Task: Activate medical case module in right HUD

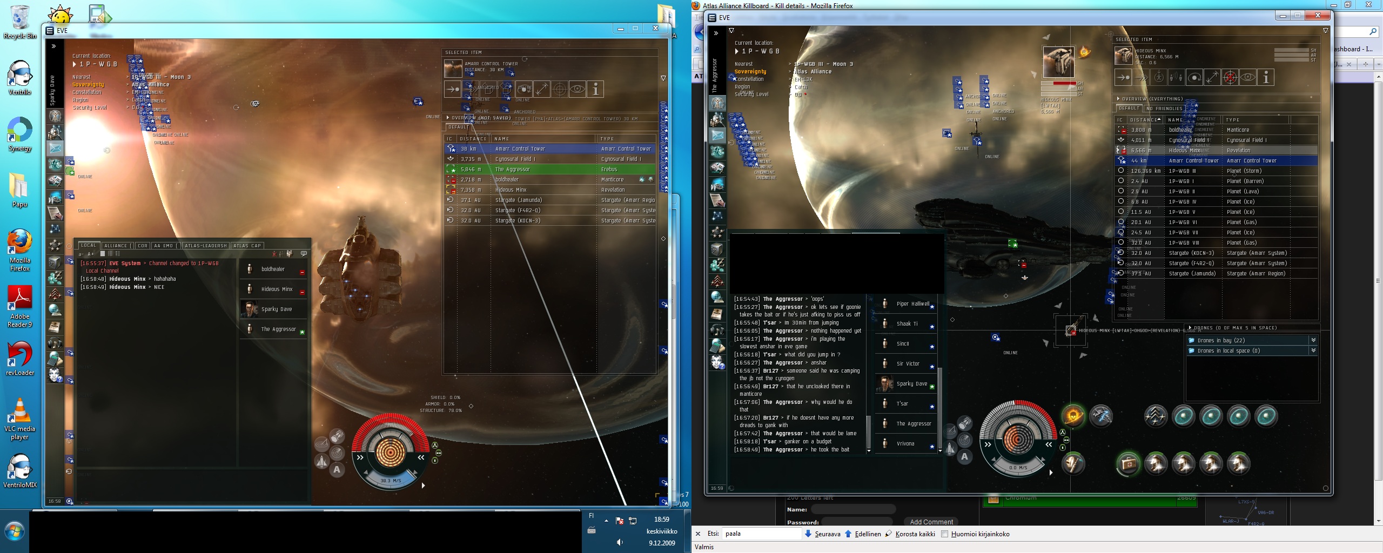Action: pos(1128,463)
